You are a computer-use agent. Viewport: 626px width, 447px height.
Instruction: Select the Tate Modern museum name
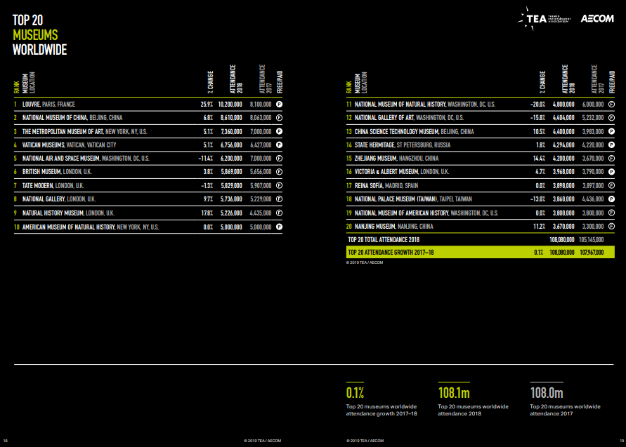(38, 186)
